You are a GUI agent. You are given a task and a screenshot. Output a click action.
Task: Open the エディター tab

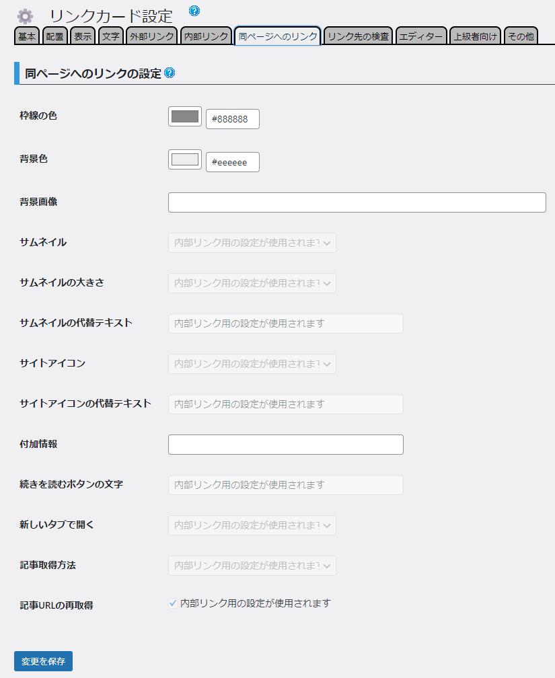click(x=421, y=36)
